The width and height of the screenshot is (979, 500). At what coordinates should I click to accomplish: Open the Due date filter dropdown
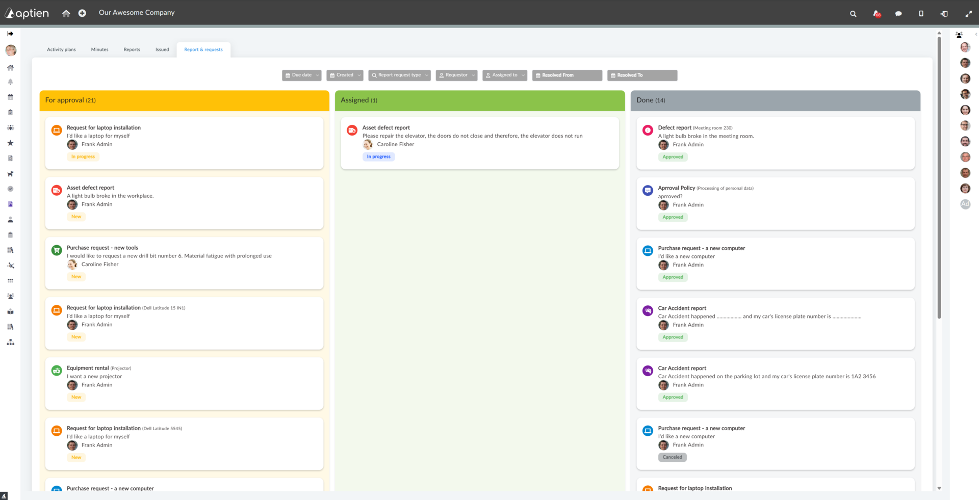[302, 75]
